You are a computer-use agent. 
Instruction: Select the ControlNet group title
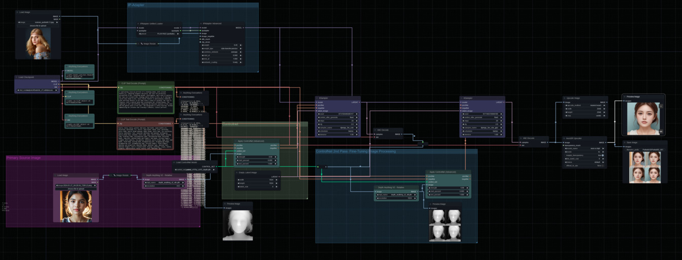coord(230,124)
